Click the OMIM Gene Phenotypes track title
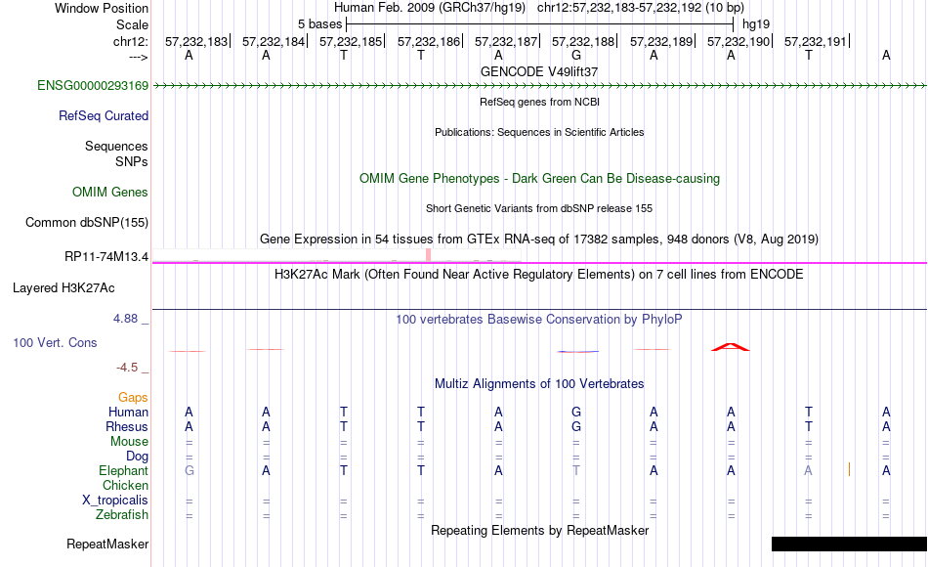The width and height of the screenshot is (928, 567). (540, 179)
